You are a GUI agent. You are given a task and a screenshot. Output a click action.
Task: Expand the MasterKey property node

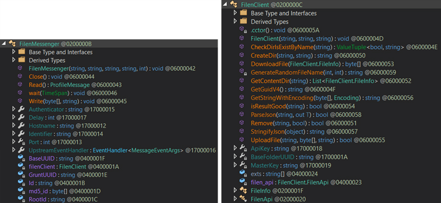point(235,165)
